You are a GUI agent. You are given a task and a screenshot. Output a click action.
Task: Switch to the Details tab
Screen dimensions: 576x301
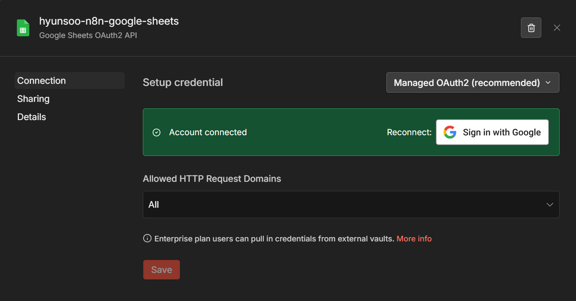coord(31,117)
